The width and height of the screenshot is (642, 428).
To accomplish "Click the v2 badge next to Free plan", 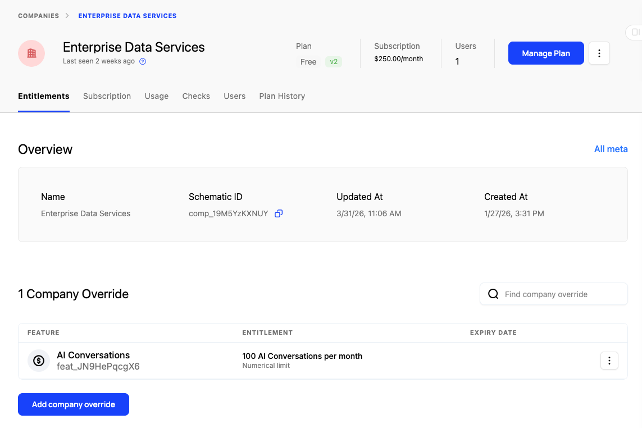I will (334, 62).
